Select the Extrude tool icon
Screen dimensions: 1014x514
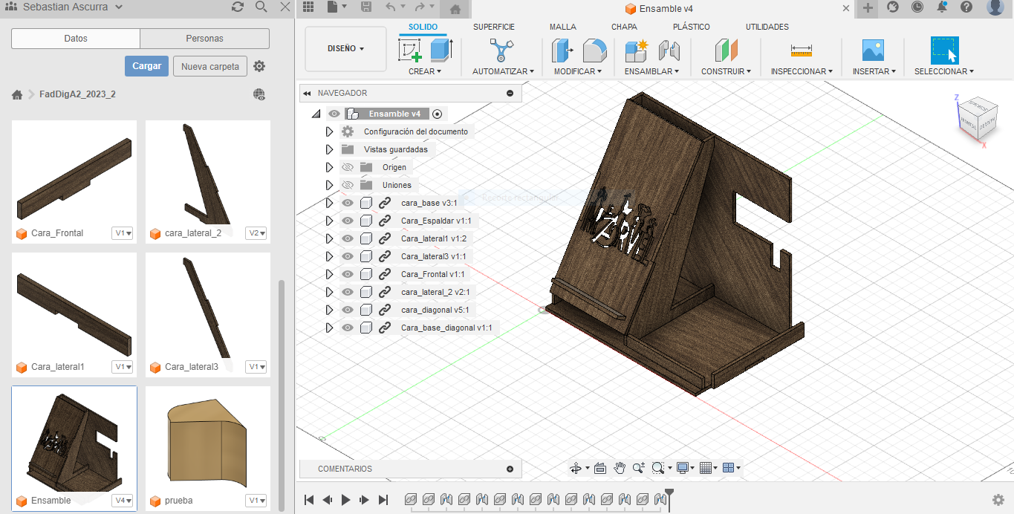441,51
